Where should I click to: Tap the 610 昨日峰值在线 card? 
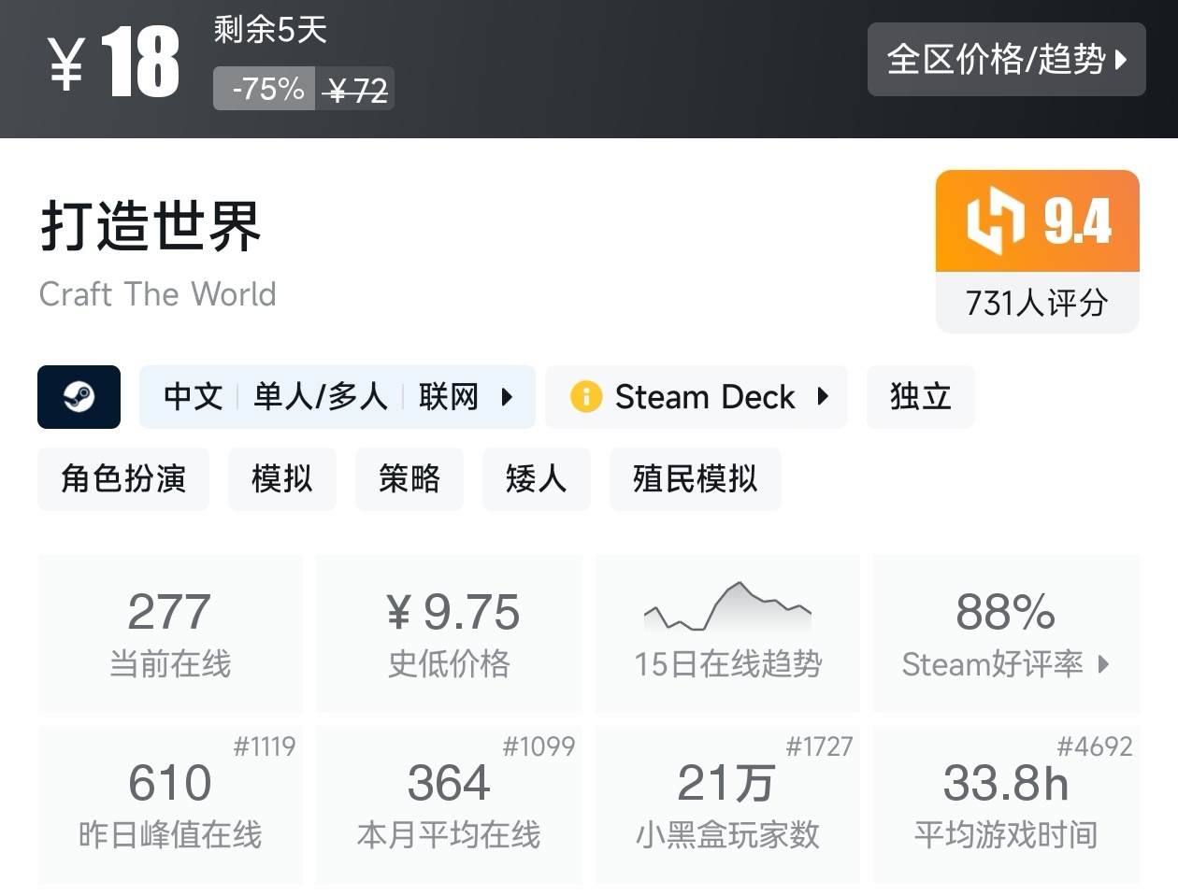click(170, 804)
